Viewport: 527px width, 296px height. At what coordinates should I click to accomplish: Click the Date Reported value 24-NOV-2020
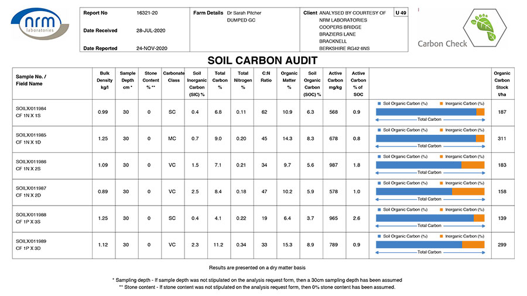(152, 48)
